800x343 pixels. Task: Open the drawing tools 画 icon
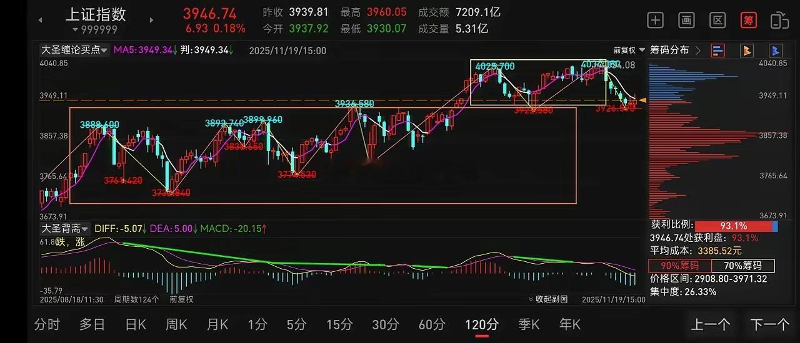(686, 20)
